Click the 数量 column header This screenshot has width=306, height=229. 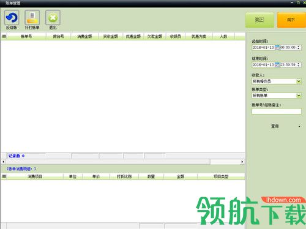click(151, 176)
